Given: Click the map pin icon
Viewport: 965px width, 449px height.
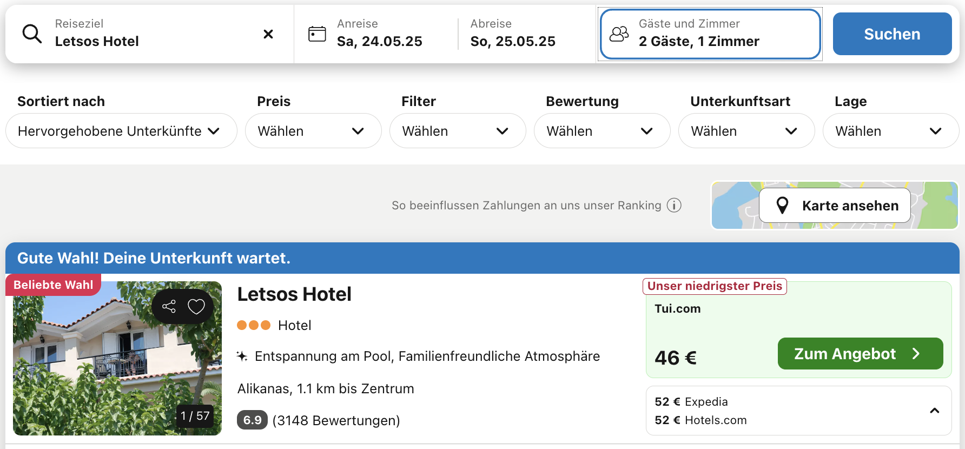Looking at the screenshot, I should coord(782,206).
